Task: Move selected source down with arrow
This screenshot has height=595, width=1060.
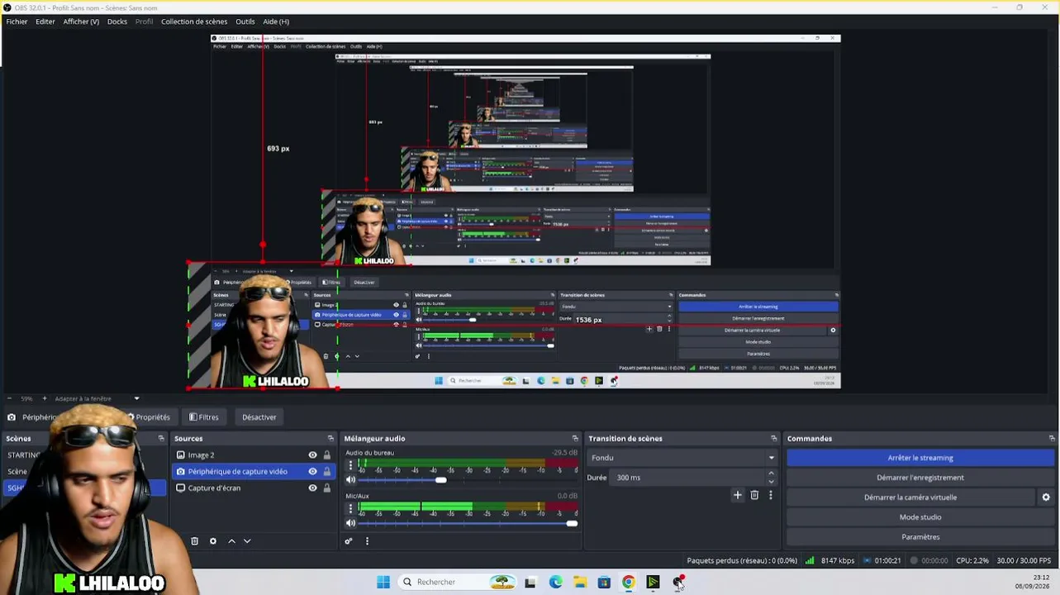Action: pos(247,541)
